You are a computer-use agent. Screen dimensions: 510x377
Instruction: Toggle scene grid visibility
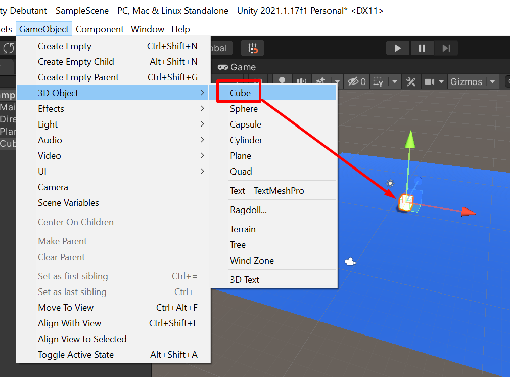(378, 81)
